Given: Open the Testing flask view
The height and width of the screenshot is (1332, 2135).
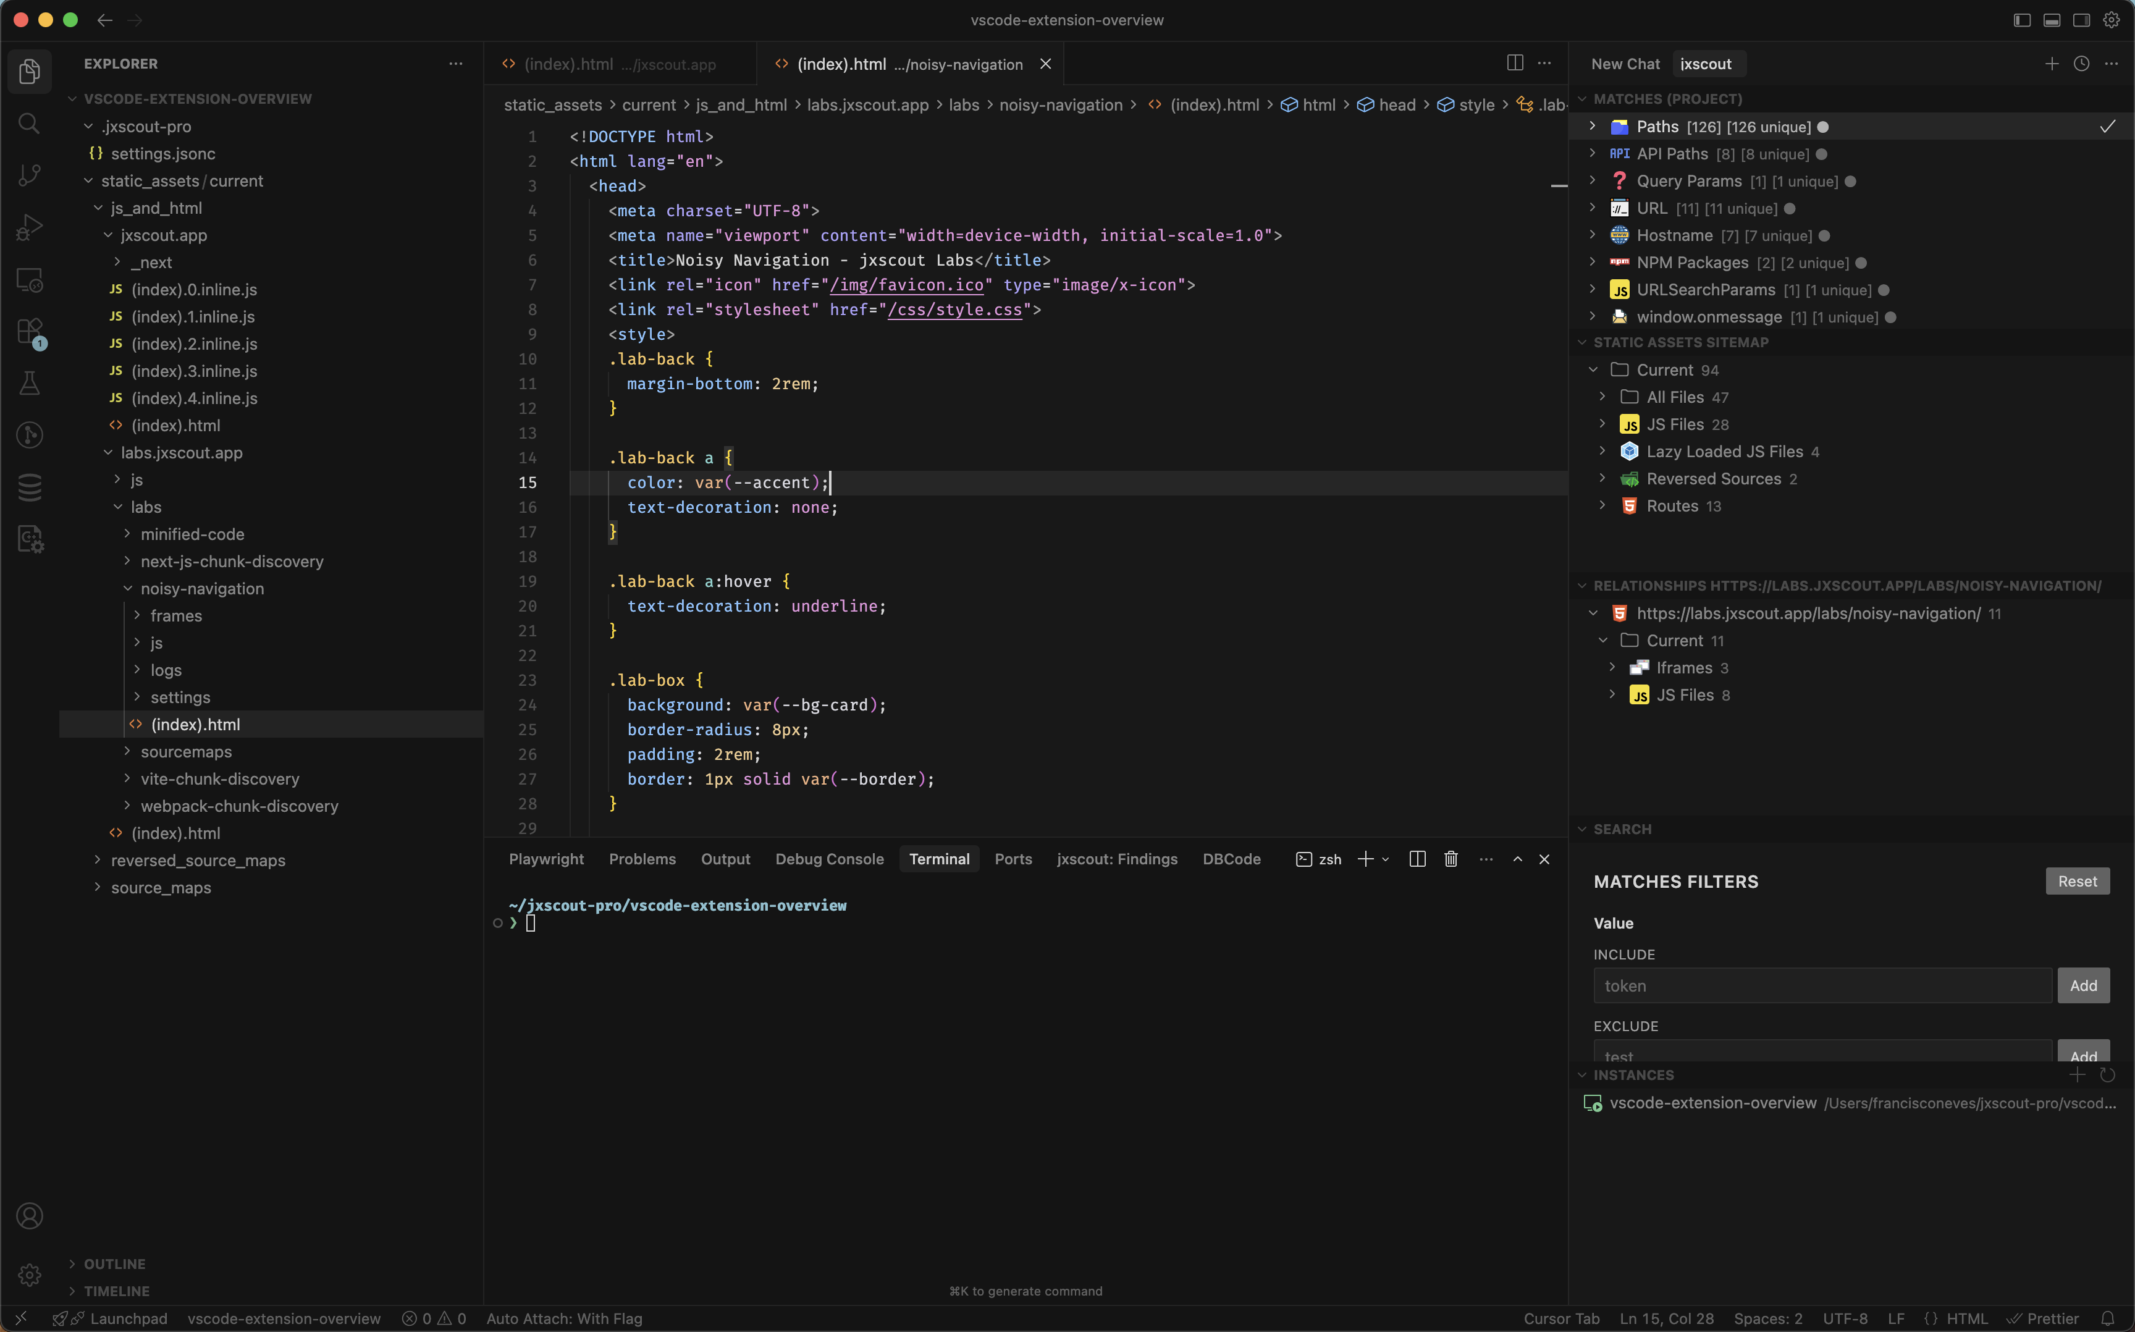Looking at the screenshot, I should (x=29, y=383).
